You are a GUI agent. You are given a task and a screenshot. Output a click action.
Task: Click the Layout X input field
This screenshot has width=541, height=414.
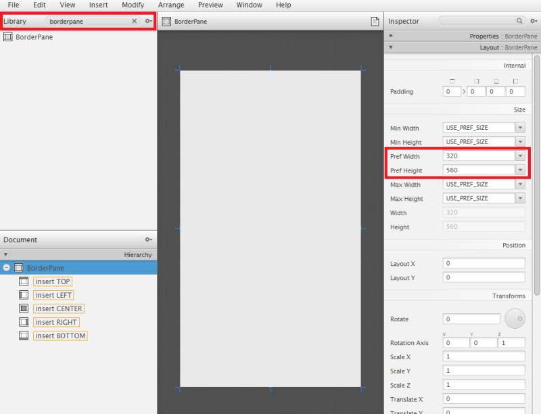click(x=484, y=263)
